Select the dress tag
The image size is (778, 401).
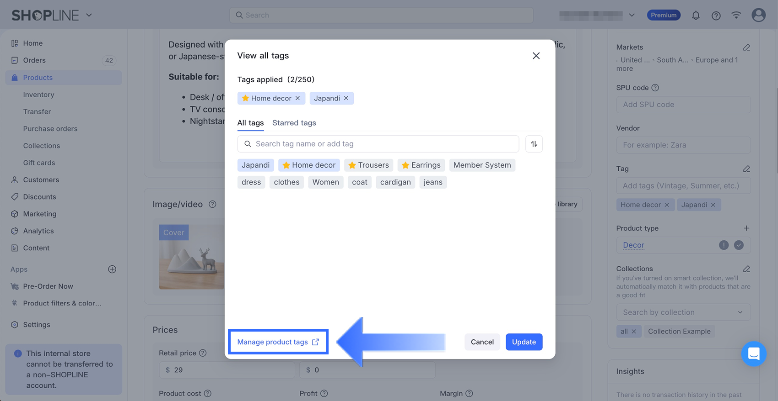pos(251,182)
